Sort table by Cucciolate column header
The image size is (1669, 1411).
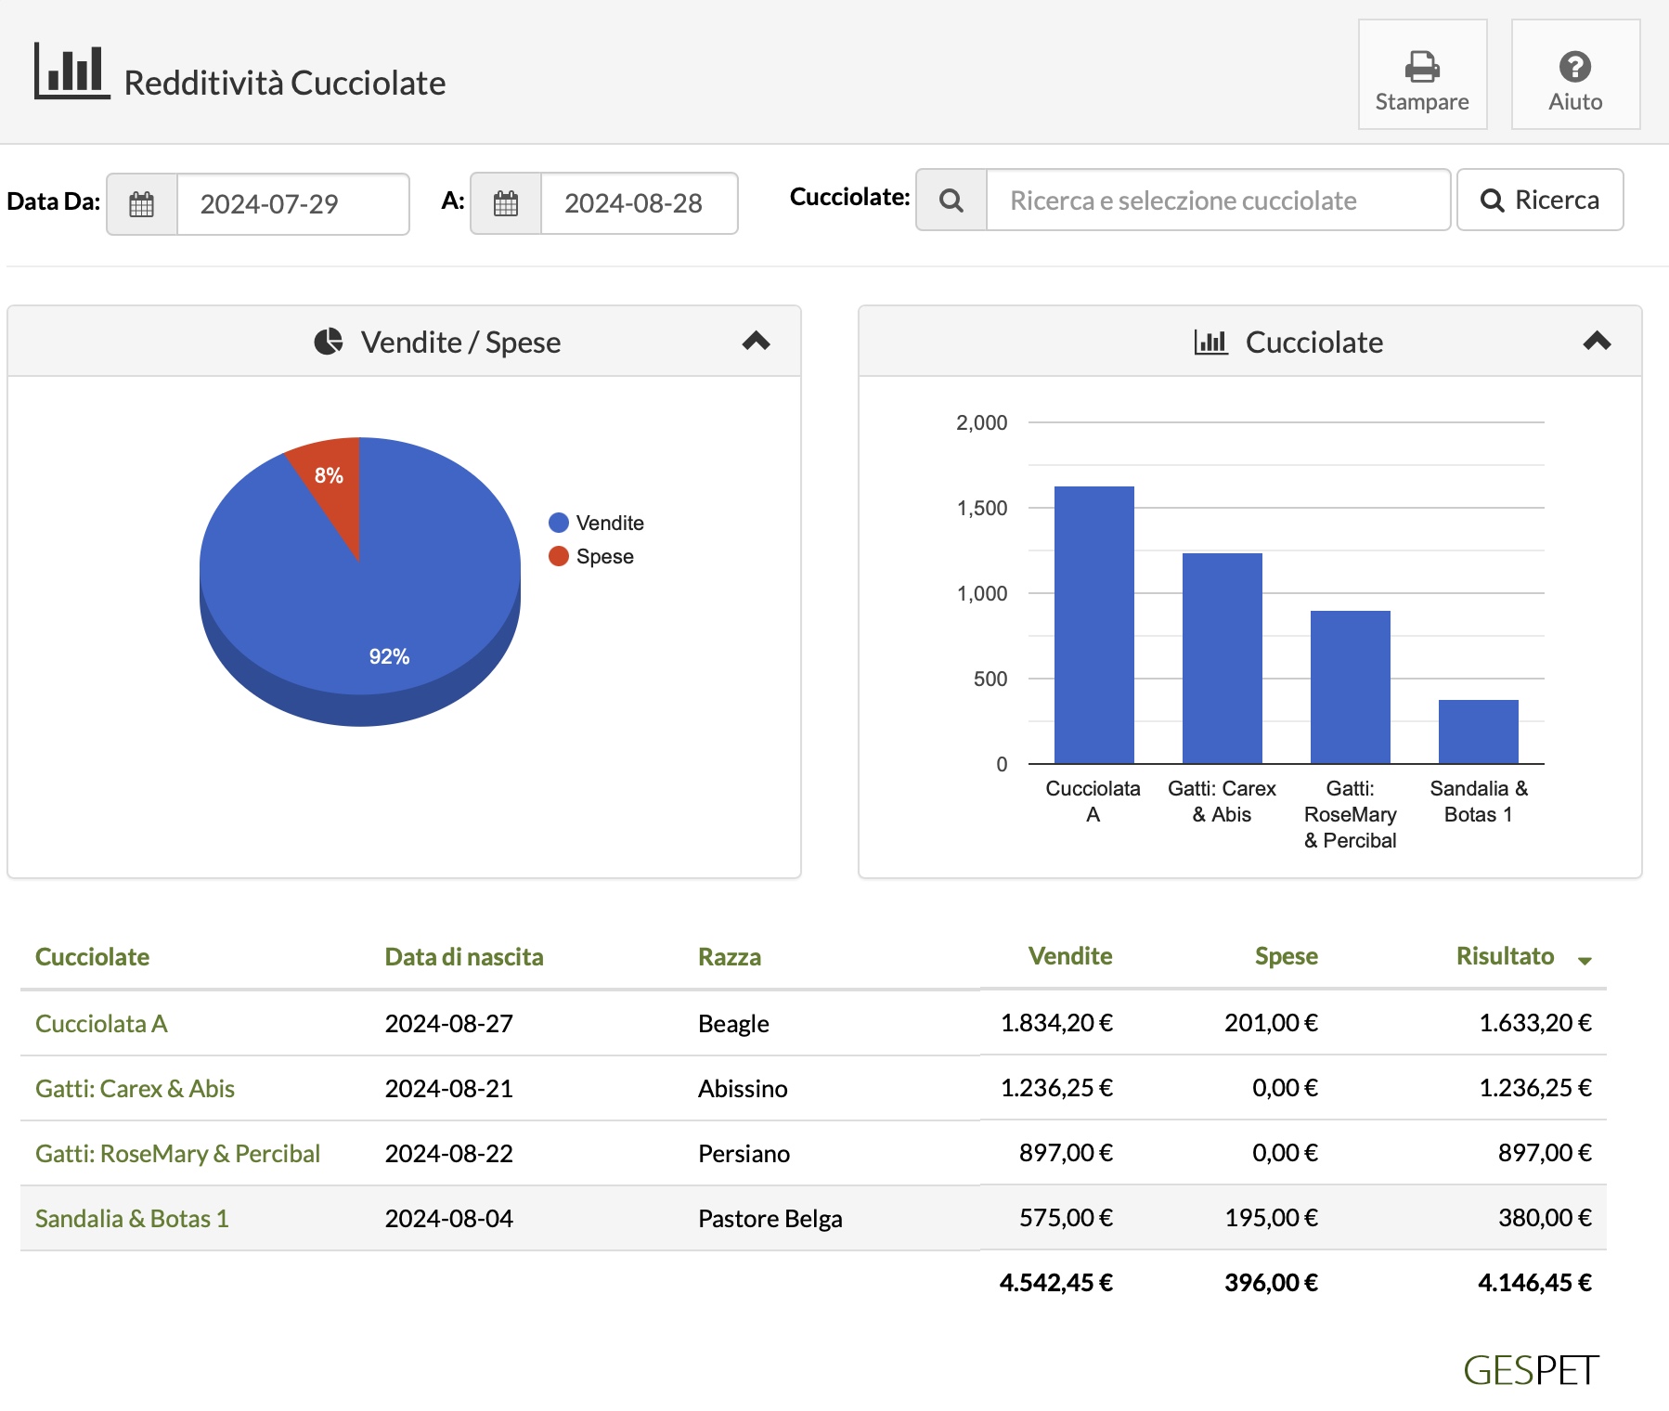tap(93, 957)
